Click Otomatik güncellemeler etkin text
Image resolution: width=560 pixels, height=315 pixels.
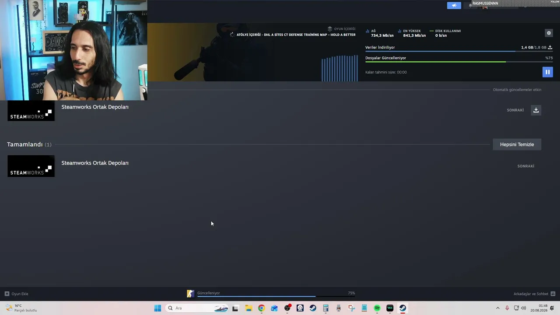(x=517, y=90)
